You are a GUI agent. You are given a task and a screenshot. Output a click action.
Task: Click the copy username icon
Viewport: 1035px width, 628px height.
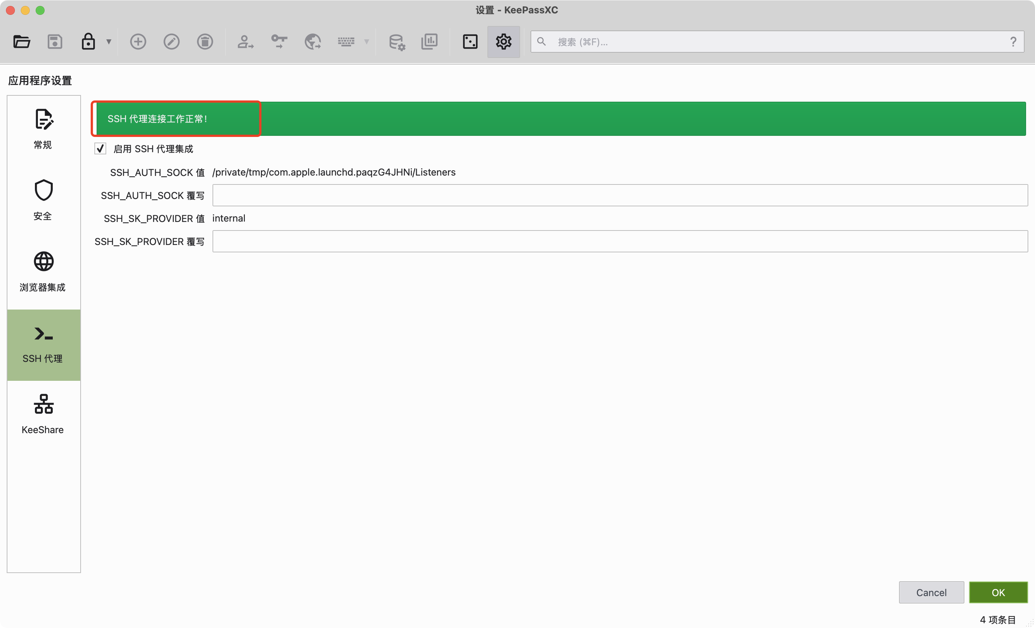[245, 42]
